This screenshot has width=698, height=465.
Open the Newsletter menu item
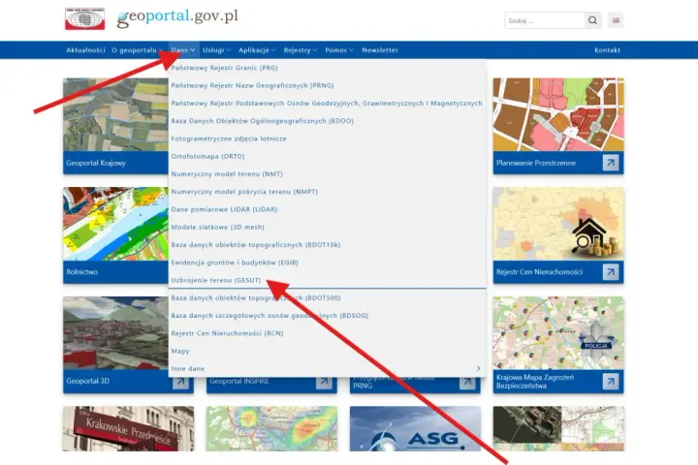pos(380,50)
